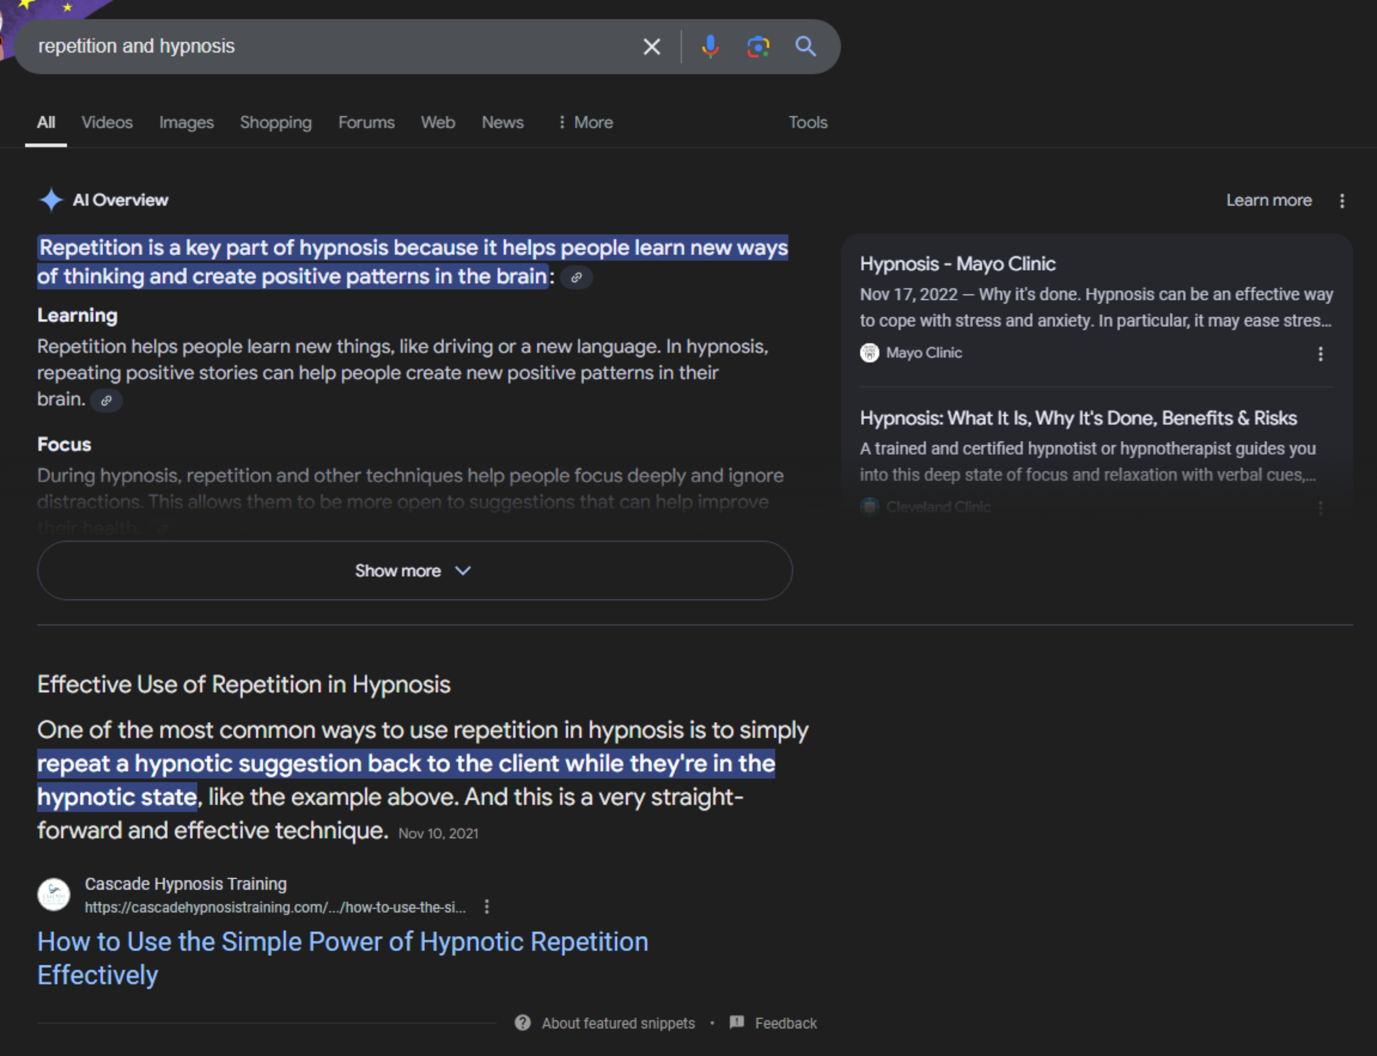Screen dimensions: 1377x1056
Task: Open the Hypnosis - Mayo Clinic result
Action: point(958,264)
